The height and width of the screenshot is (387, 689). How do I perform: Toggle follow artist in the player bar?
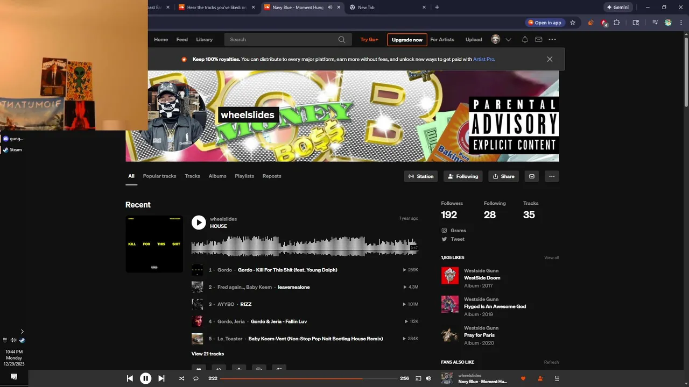click(x=540, y=378)
